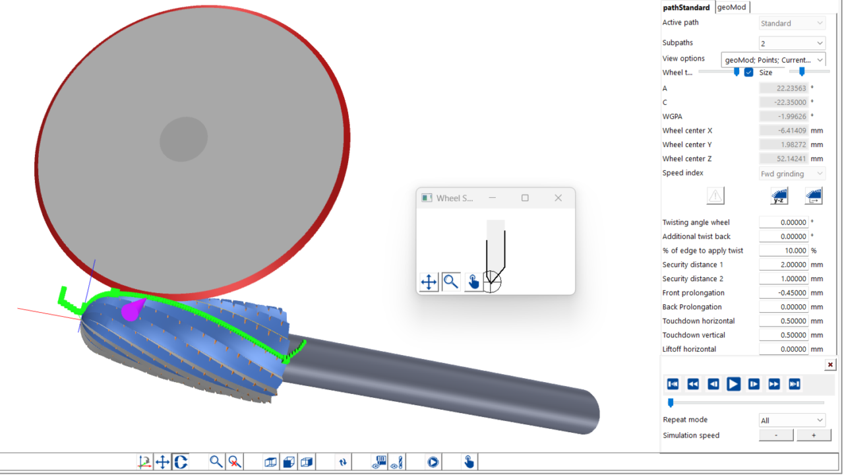This screenshot has width=844, height=475.
Task: Switch to the geoMod tab
Action: (x=732, y=7)
